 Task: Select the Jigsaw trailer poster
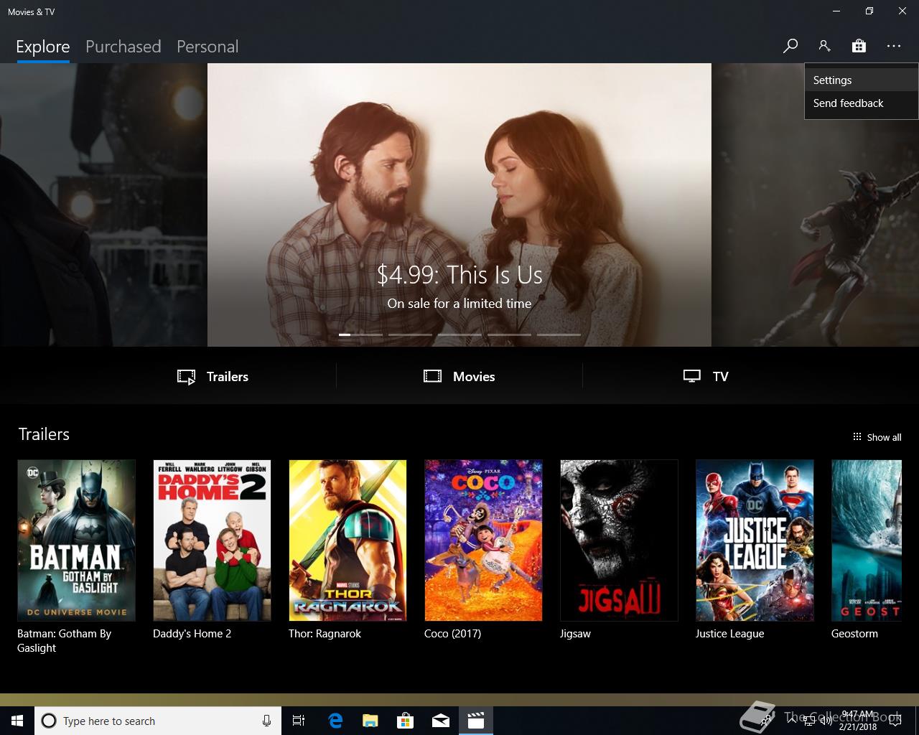click(619, 540)
